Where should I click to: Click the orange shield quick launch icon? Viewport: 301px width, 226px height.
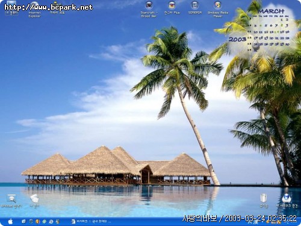click(x=37, y=221)
